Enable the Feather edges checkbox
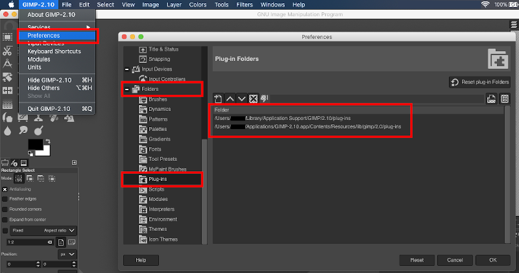 (5, 199)
